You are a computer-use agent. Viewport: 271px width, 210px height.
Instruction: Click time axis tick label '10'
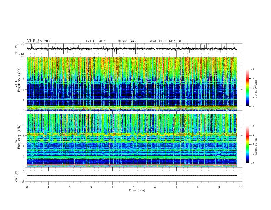click(x=241, y=187)
